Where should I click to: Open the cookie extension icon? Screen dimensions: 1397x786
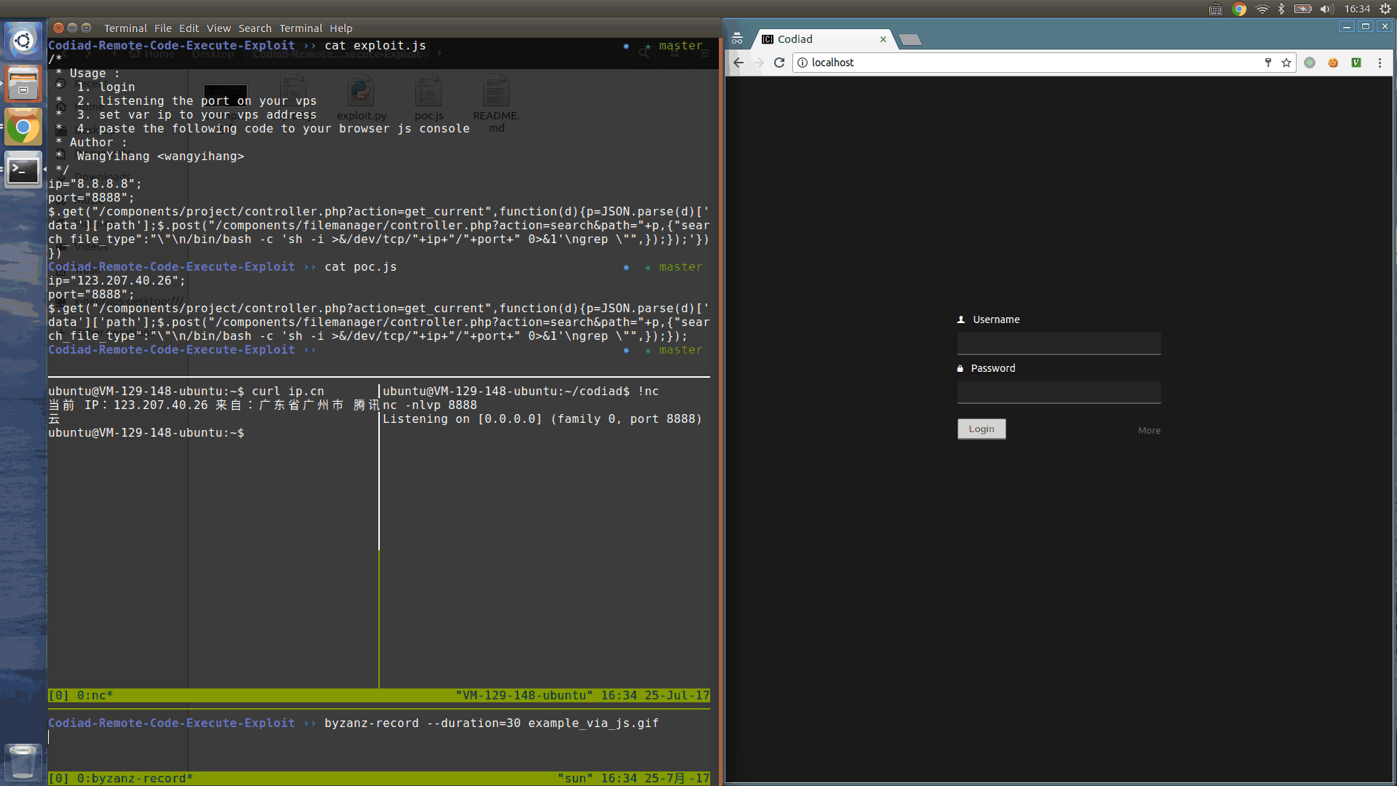1333,63
